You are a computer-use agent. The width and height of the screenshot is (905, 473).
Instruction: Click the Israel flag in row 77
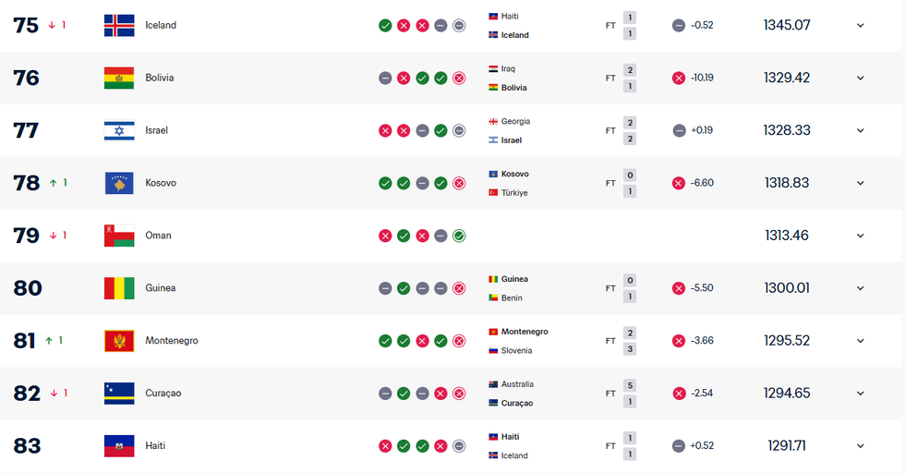[119, 130]
